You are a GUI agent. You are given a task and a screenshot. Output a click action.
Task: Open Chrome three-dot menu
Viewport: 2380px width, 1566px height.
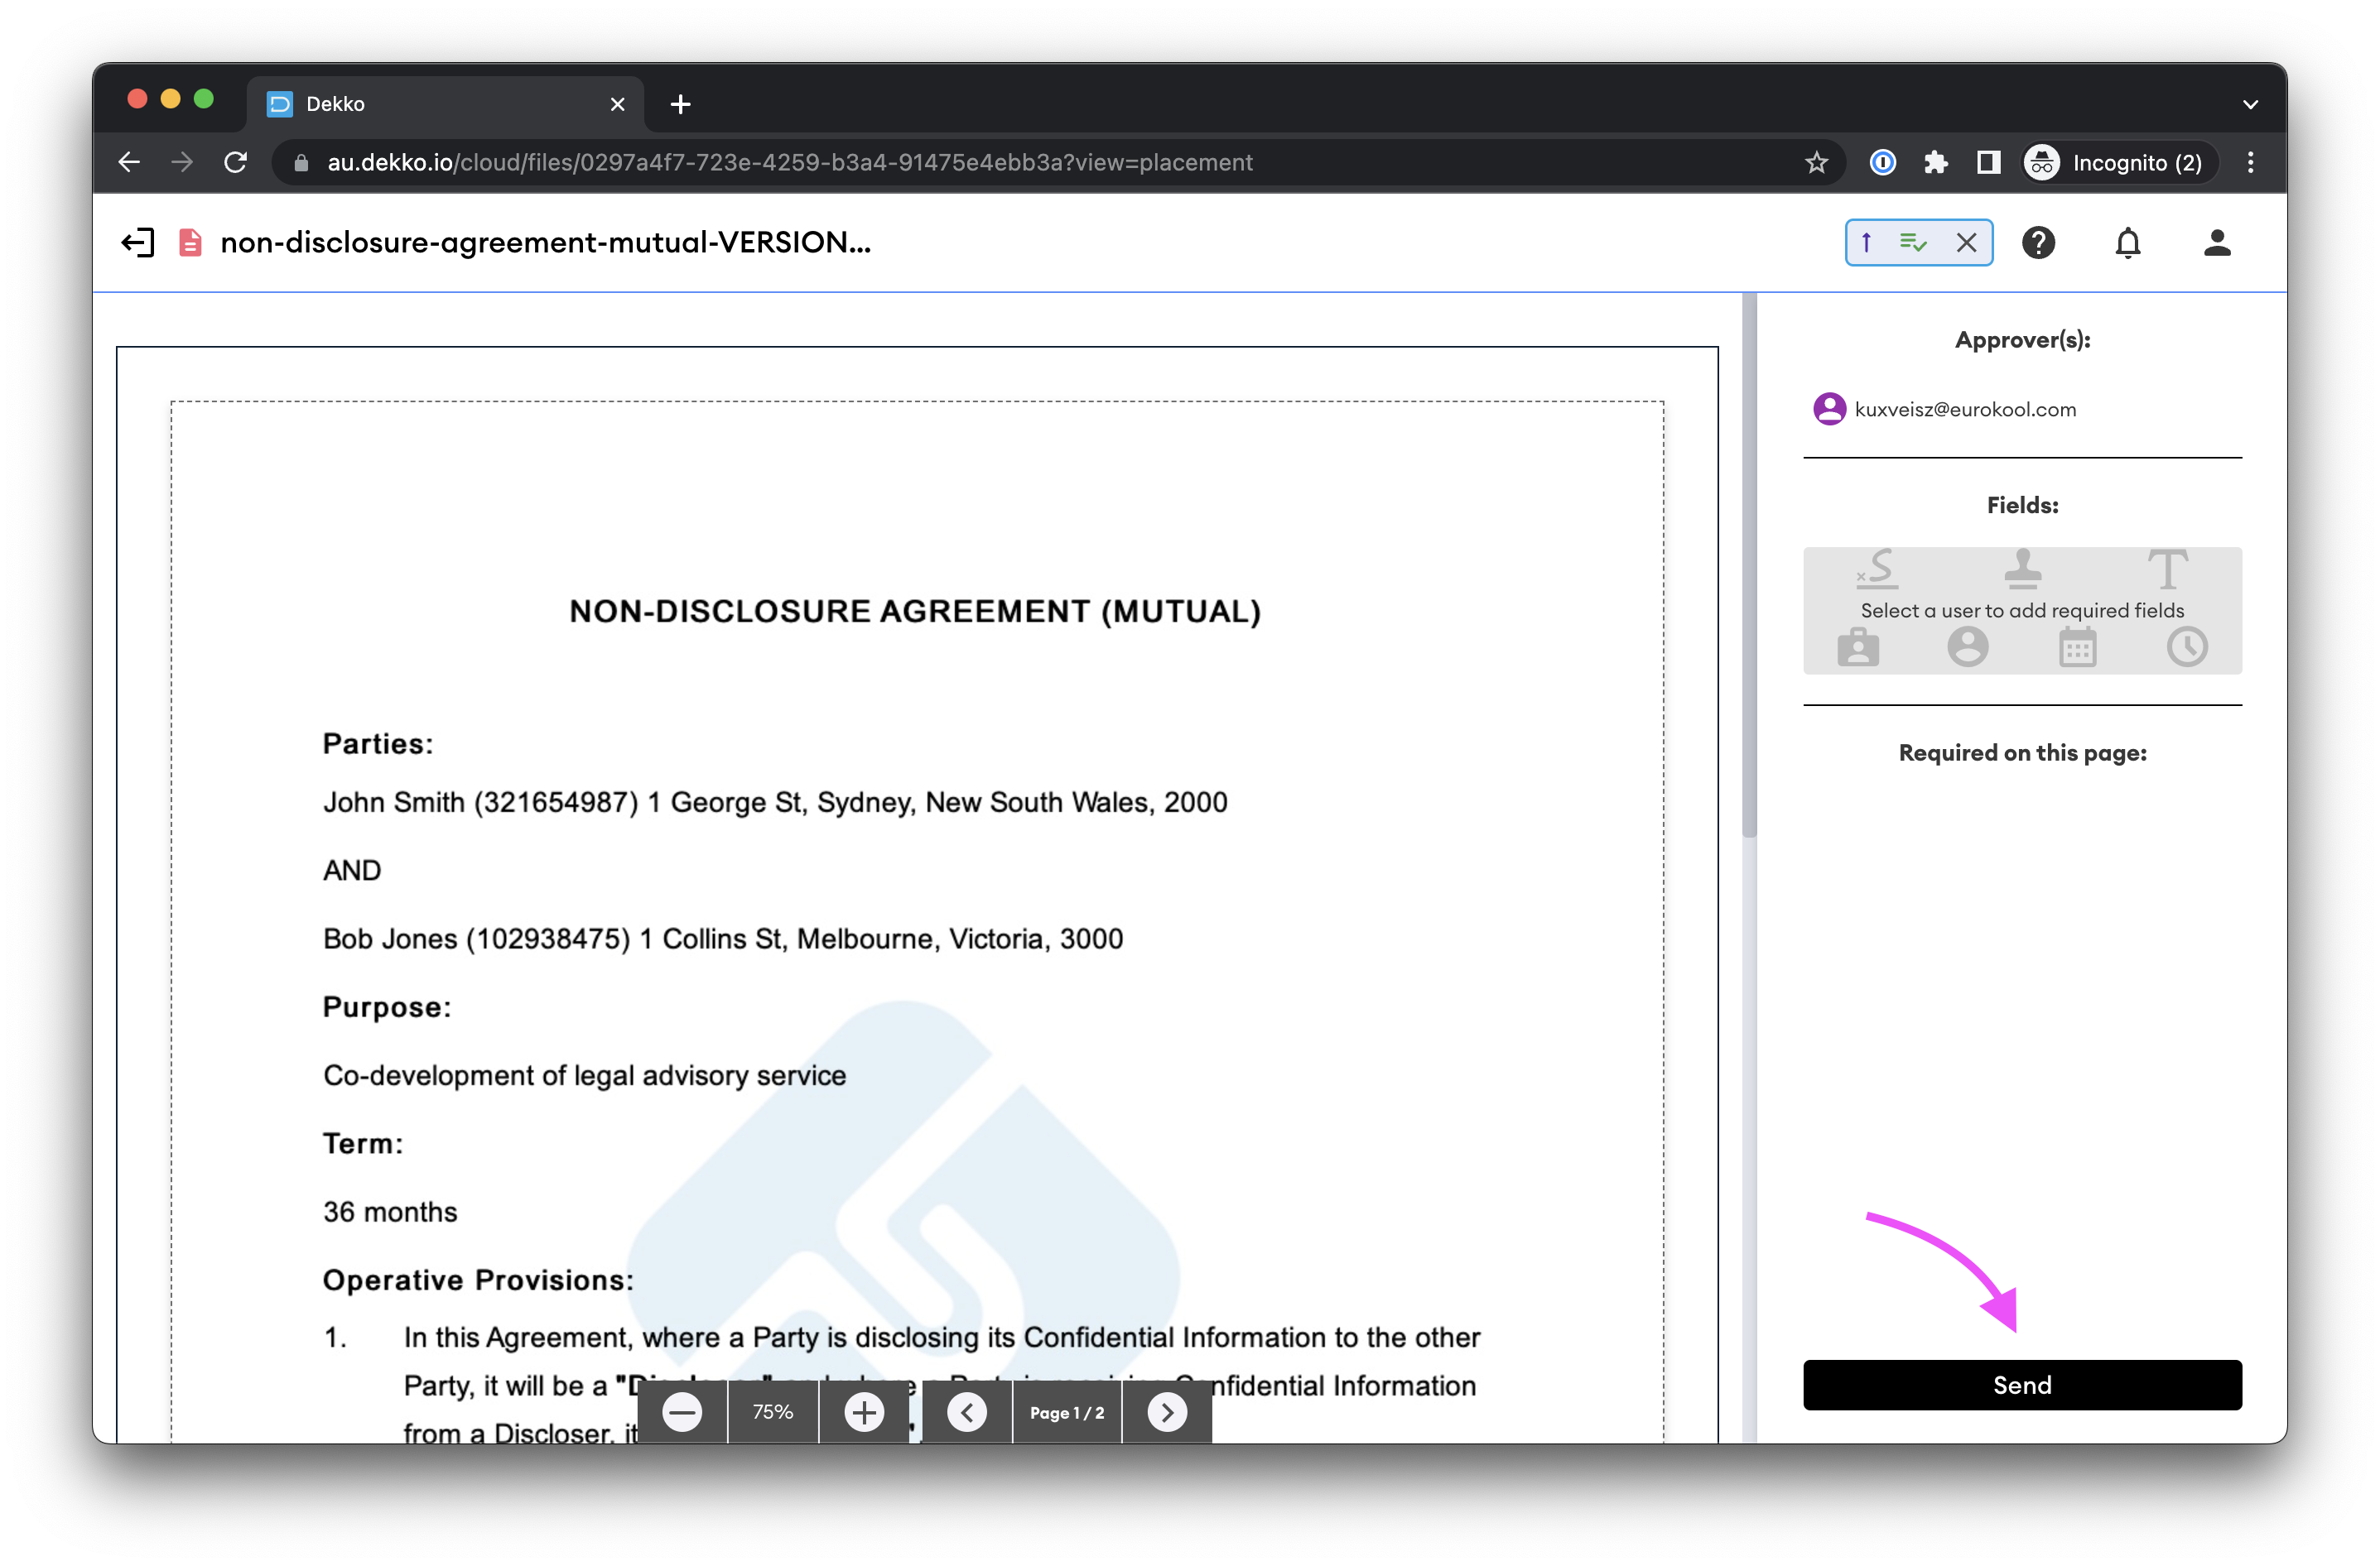tap(2250, 162)
